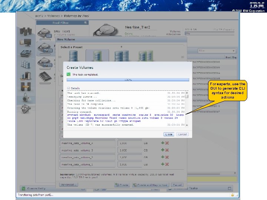
Task: Choose the Mirror double-cylinder preset
Action: click(122, 56)
